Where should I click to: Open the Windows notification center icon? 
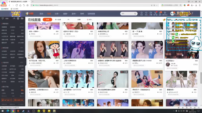[198, 111]
